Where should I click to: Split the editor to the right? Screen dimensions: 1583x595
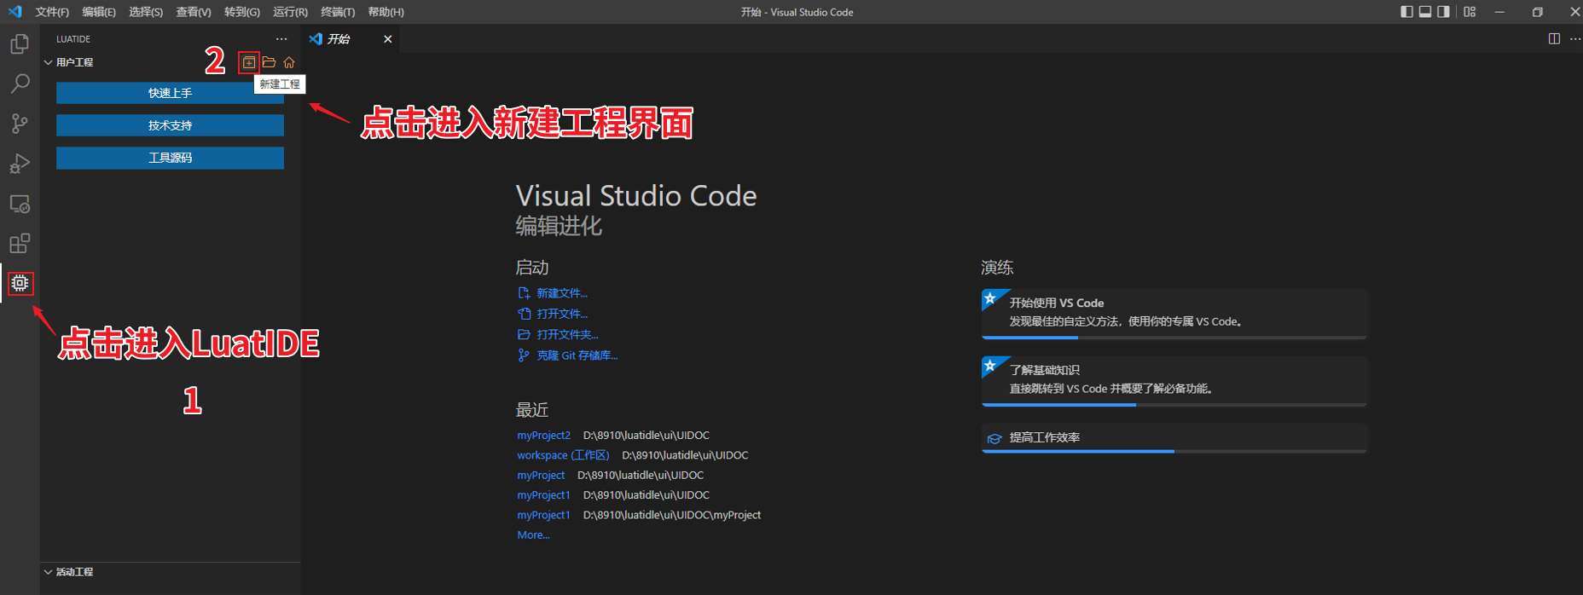coord(1554,39)
